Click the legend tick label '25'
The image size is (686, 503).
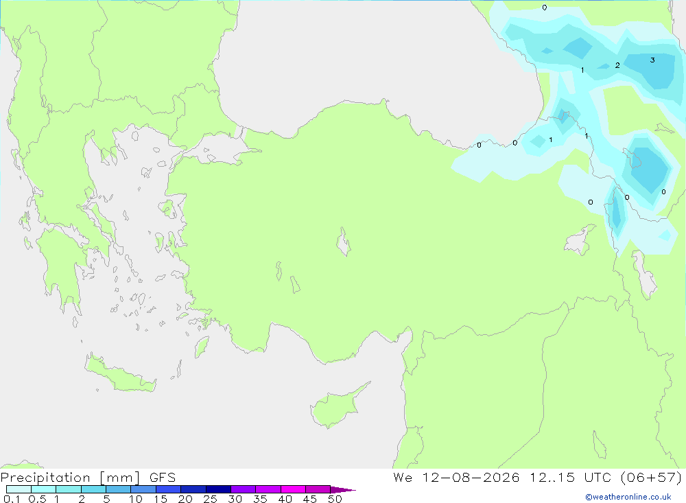210,499
